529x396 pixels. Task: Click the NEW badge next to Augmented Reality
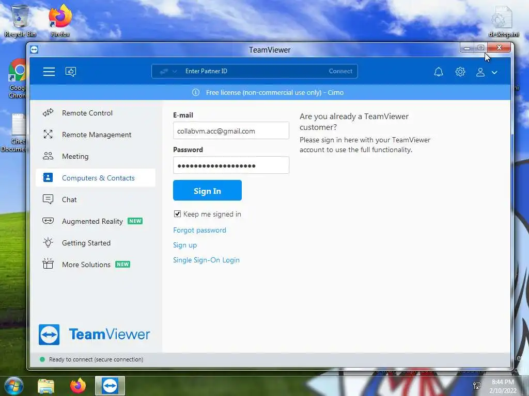click(135, 221)
